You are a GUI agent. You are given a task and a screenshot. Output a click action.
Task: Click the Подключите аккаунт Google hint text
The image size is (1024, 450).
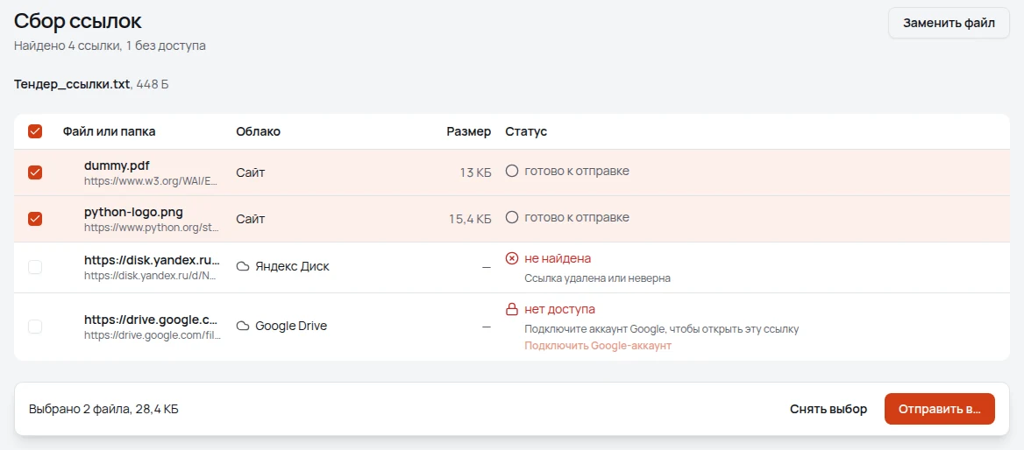[662, 328]
